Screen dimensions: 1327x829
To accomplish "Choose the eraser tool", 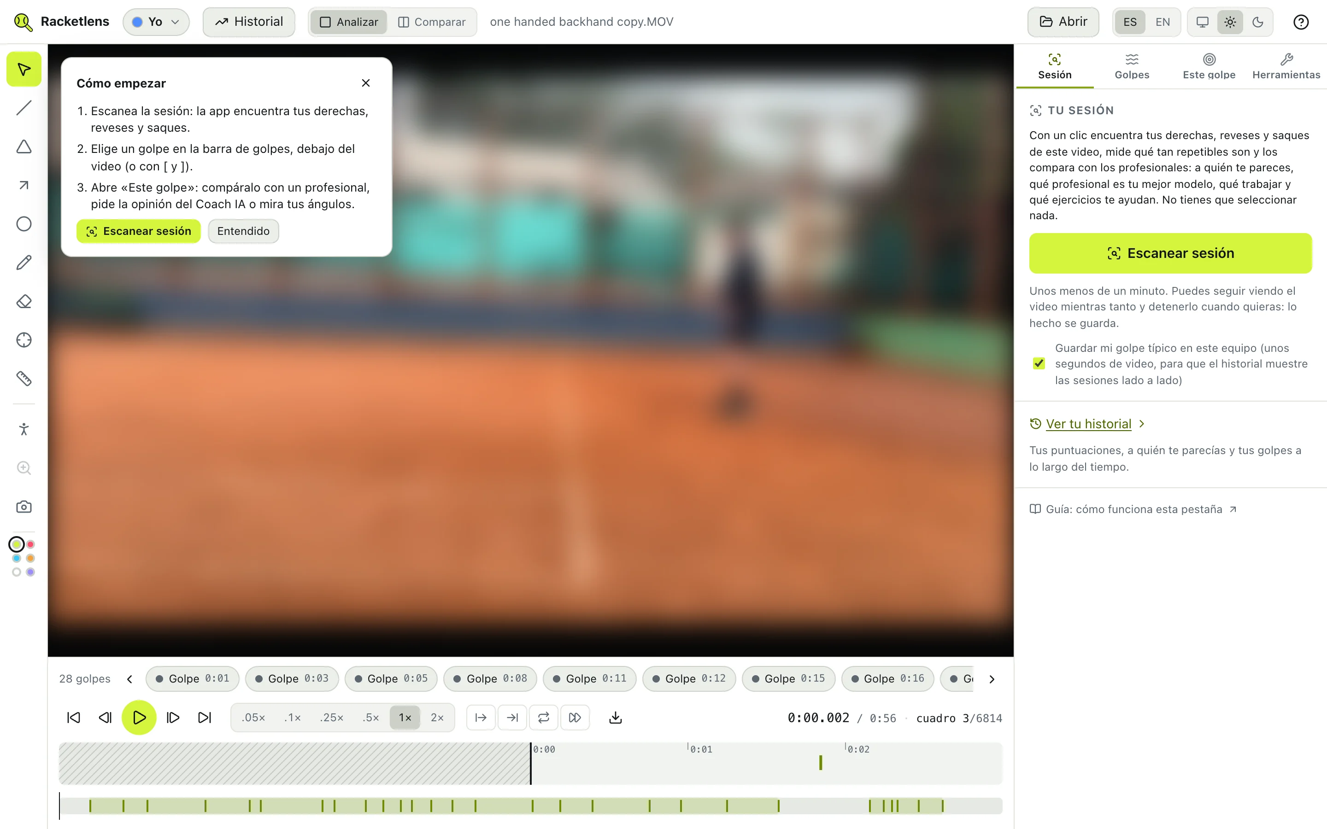I will click(23, 301).
